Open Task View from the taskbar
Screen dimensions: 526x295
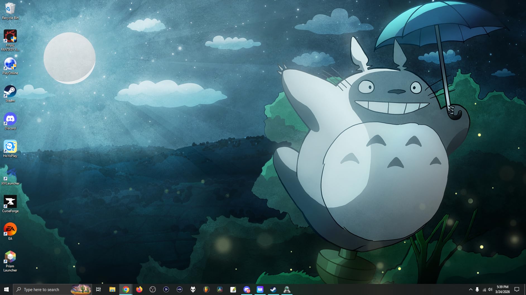point(99,289)
